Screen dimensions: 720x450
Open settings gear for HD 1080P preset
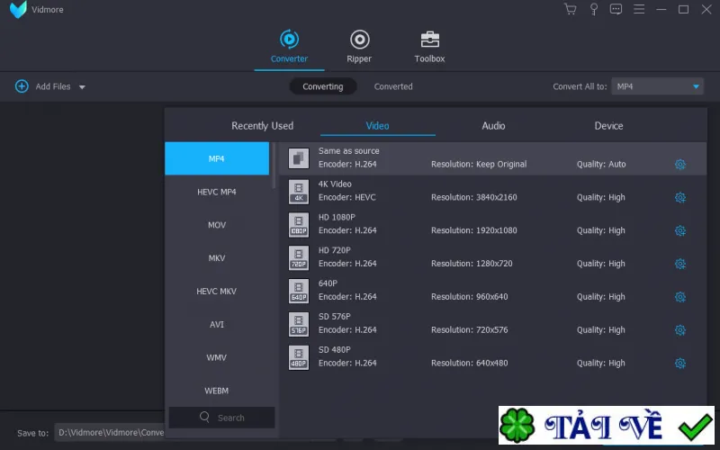pos(680,230)
